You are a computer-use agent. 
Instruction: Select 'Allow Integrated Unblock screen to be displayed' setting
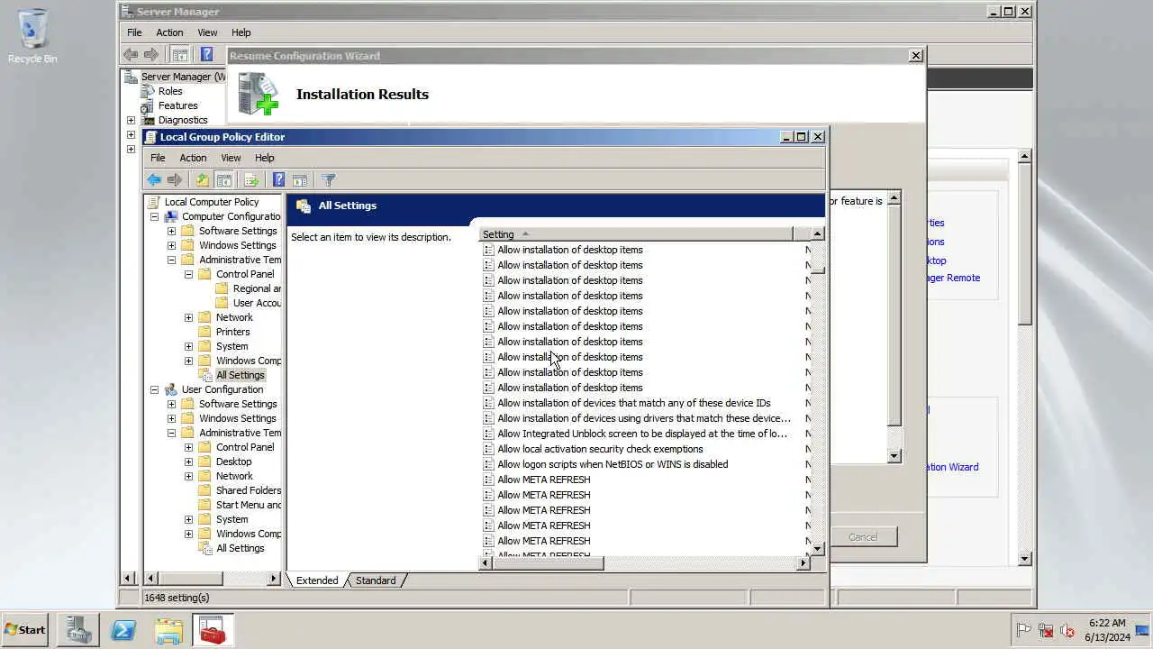click(x=642, y=434)
